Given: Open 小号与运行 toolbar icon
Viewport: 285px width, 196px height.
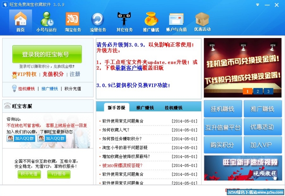Looking at the screenshot, I should tap(46, 22).
